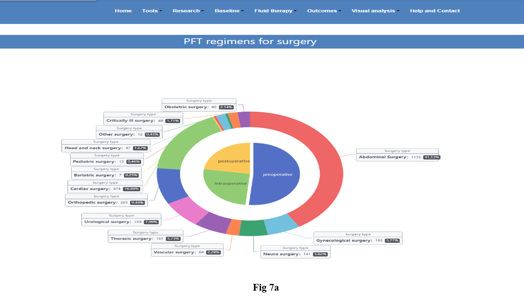
Task: Expand the Research dropdown menu
Action: click(188, 11)
